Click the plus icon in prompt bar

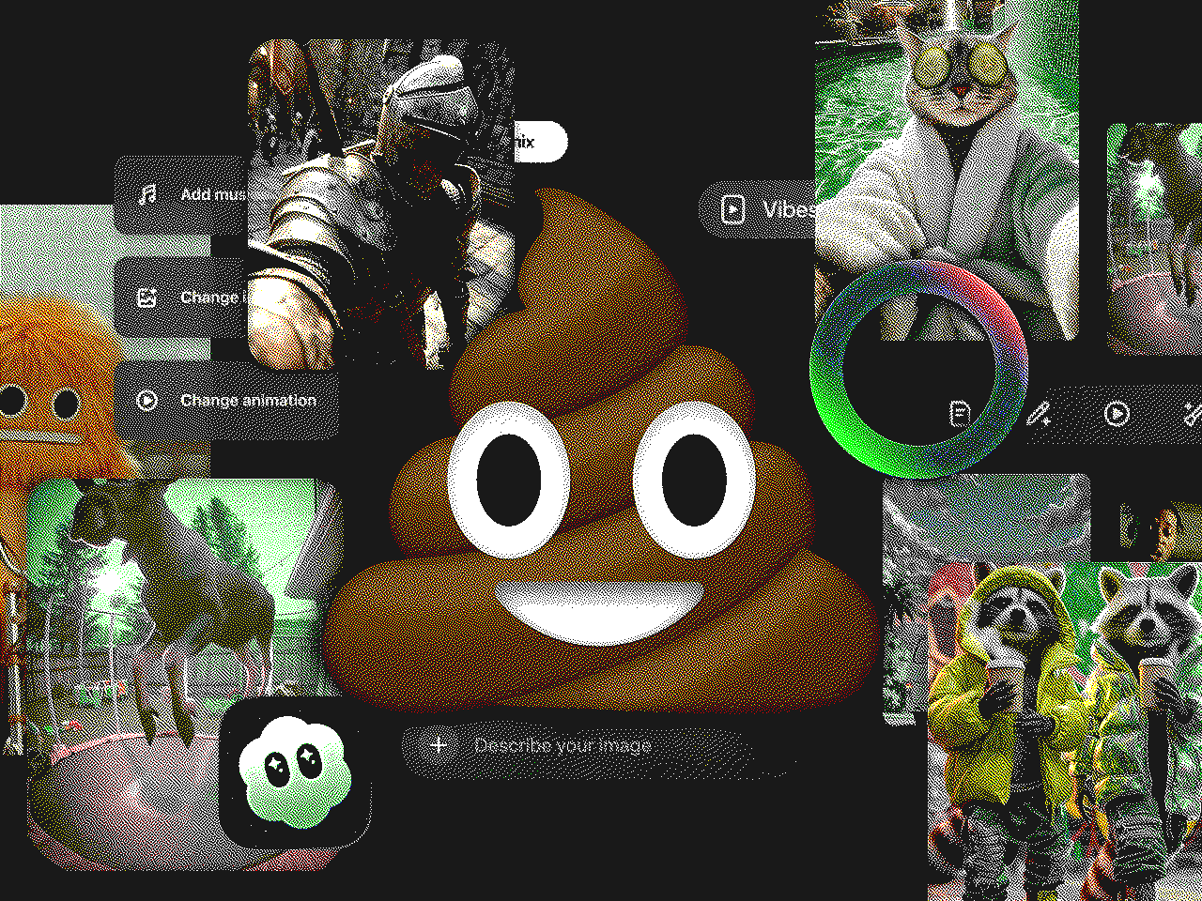coord(439,745)
